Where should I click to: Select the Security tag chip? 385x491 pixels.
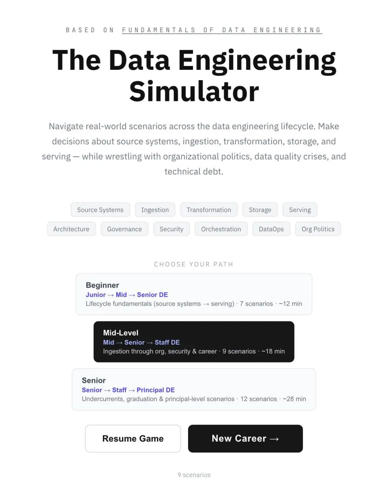tap(171, 229)
